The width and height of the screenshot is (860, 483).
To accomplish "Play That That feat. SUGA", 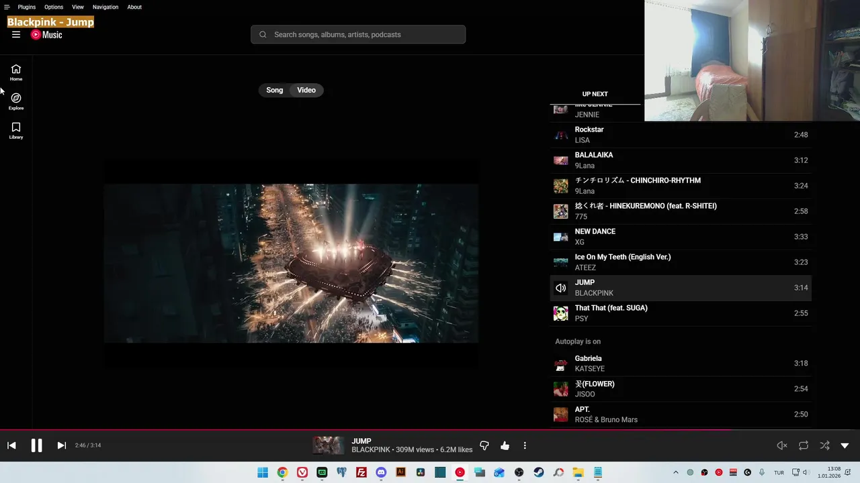I will tap(681, 313).
